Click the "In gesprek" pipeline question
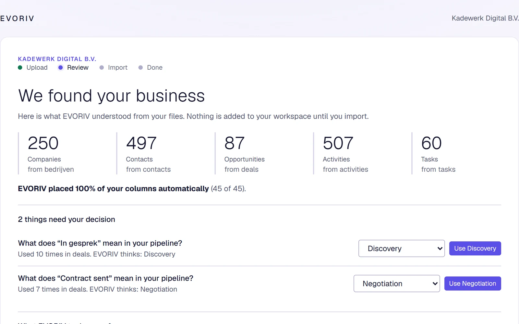The width and height of the screenshot is (519, 324). pyautogui.click(x=100, y=243)
